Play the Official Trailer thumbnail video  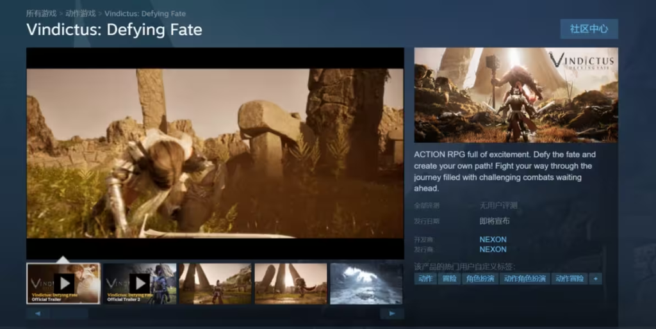pos(63,284)
